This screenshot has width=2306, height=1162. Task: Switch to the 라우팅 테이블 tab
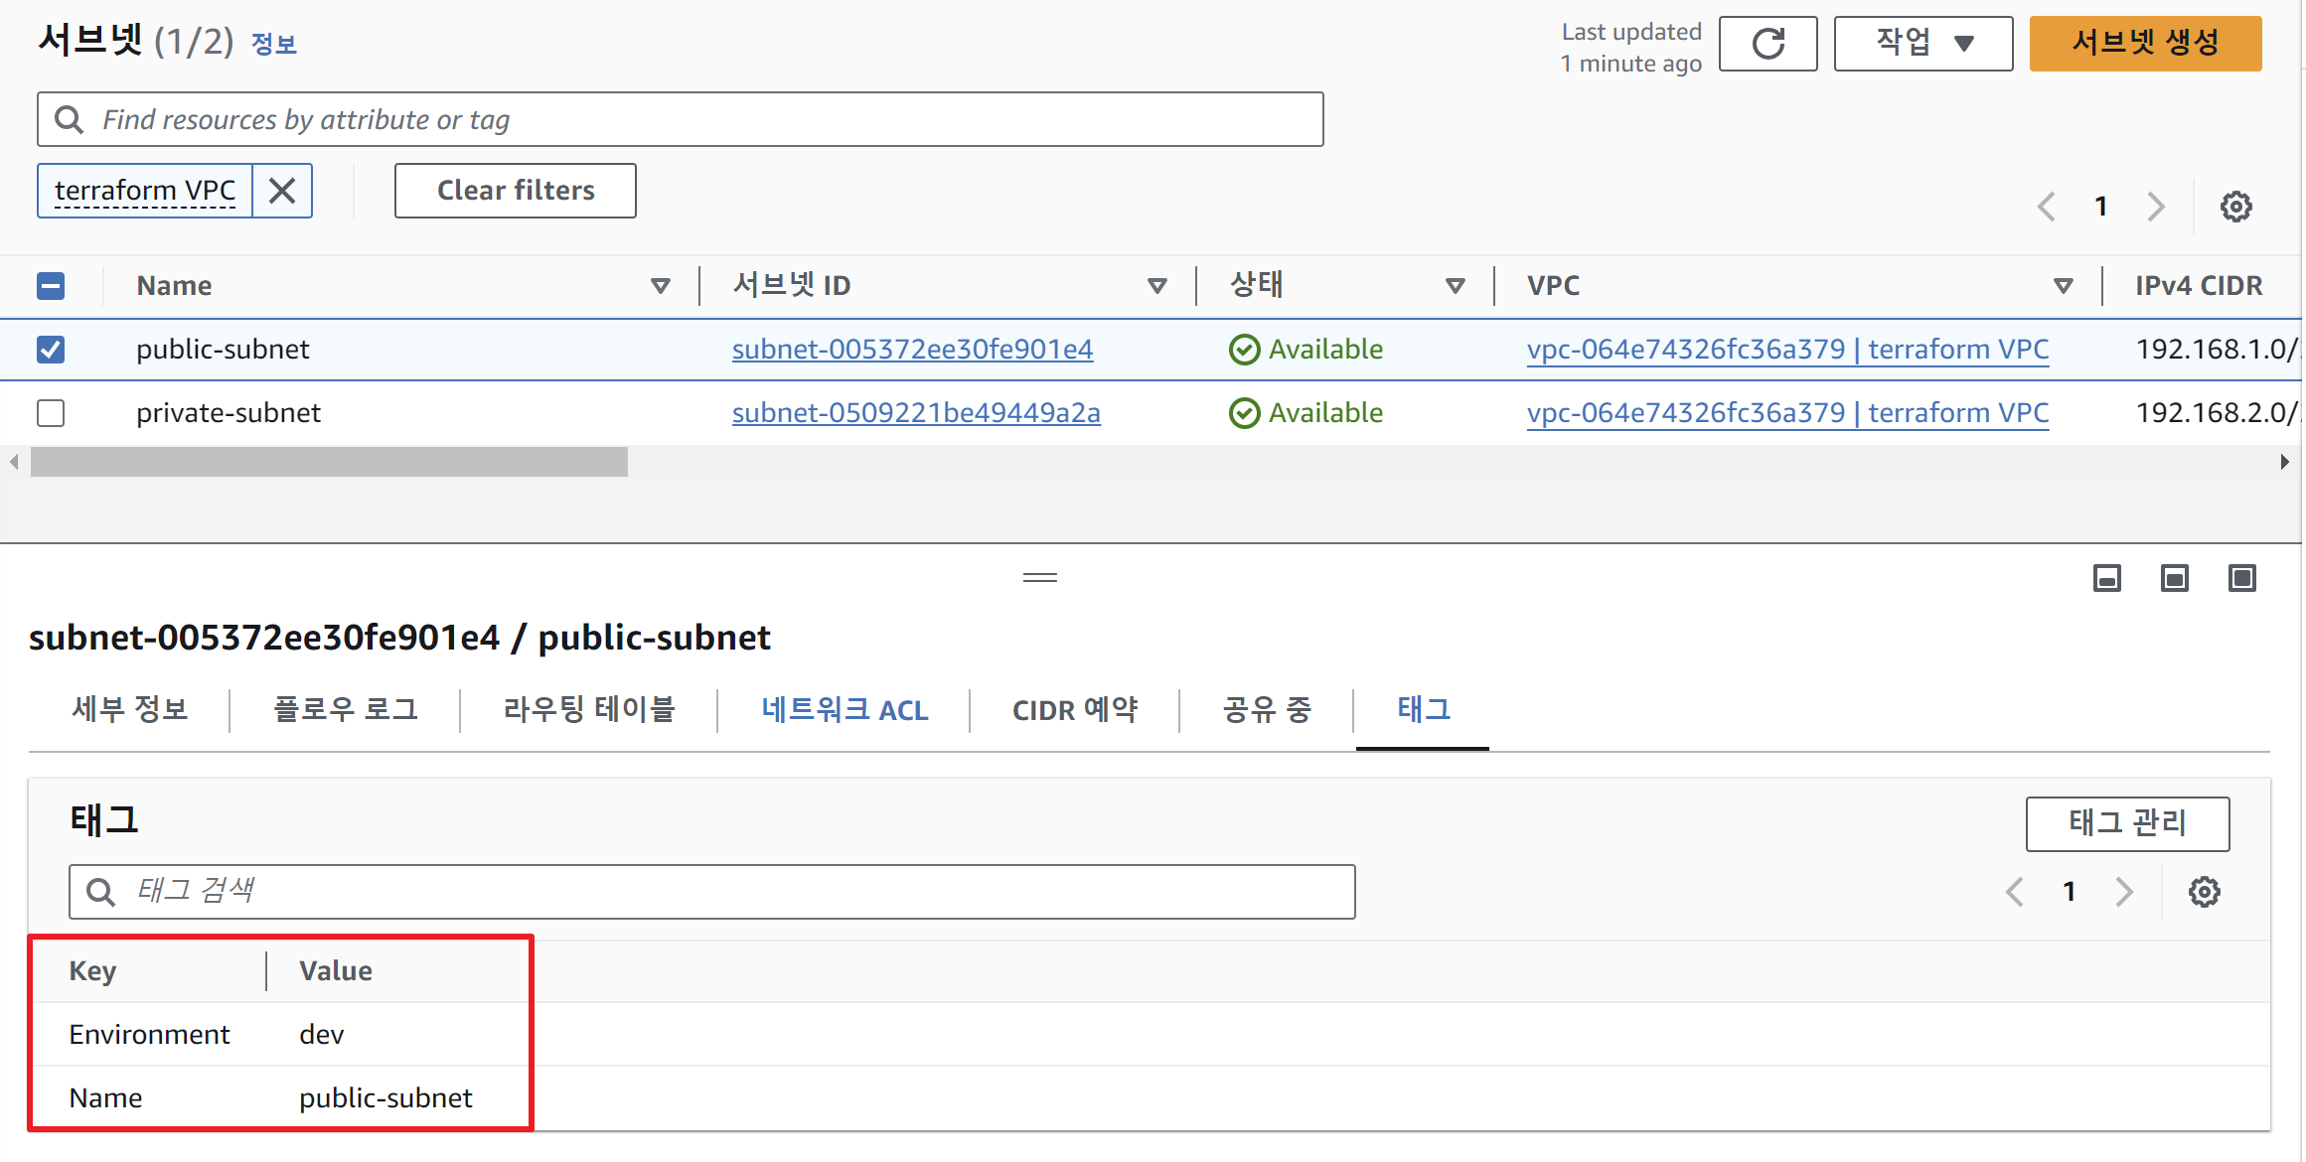pyautogui.click(x=589, y=710)
